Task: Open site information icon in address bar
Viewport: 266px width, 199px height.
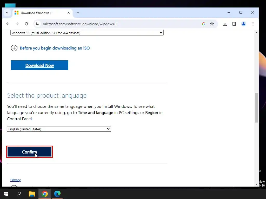Action: tap(38, 24)
